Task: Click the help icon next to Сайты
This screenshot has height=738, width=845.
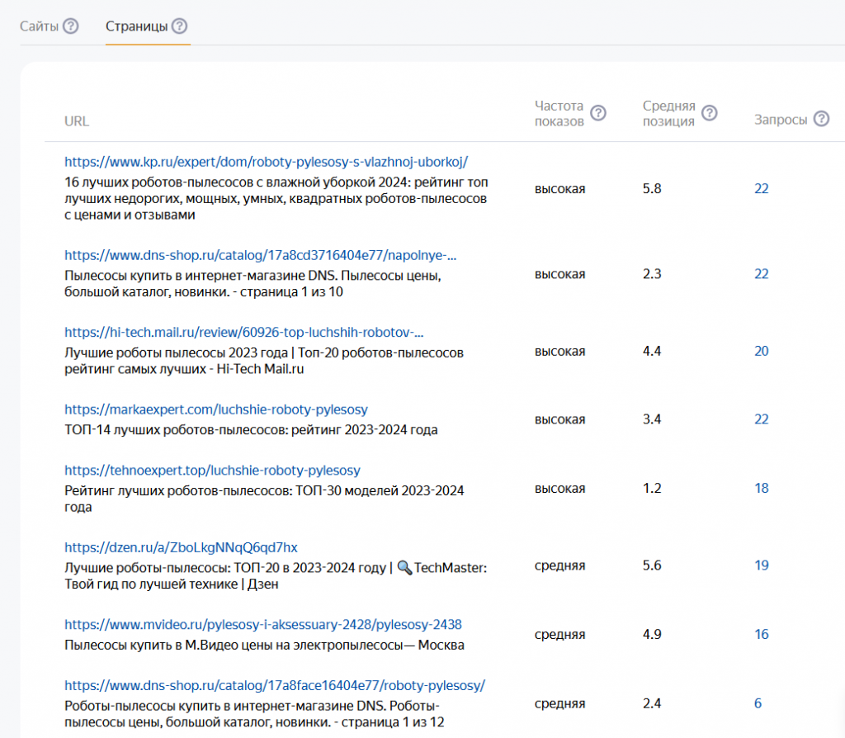Action: [x=71, y=26]
